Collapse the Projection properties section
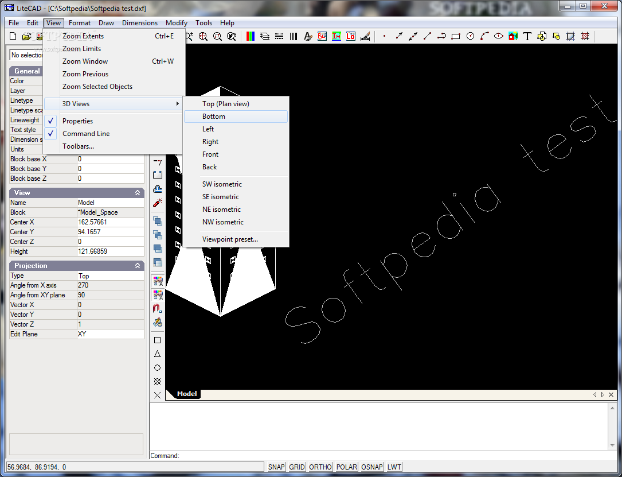Screen dimensions: 622x477 (x=138, y=266)
